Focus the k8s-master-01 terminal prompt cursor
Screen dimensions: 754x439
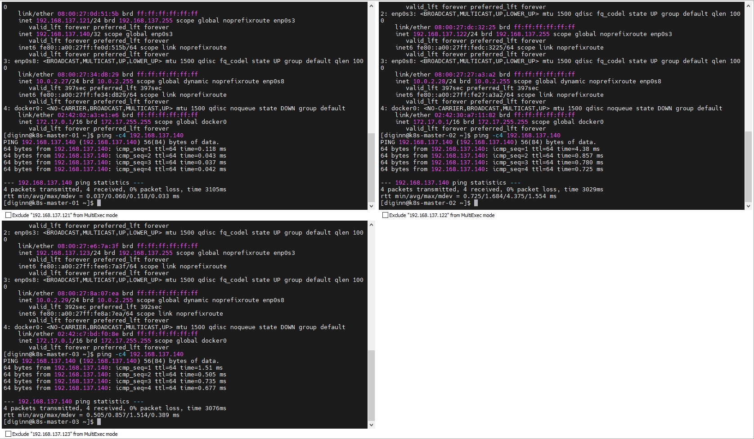click(99, 203)
